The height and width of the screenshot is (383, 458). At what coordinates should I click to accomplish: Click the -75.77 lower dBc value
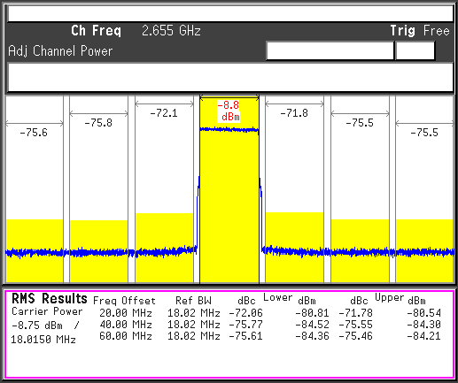click(x=245, y=325)
